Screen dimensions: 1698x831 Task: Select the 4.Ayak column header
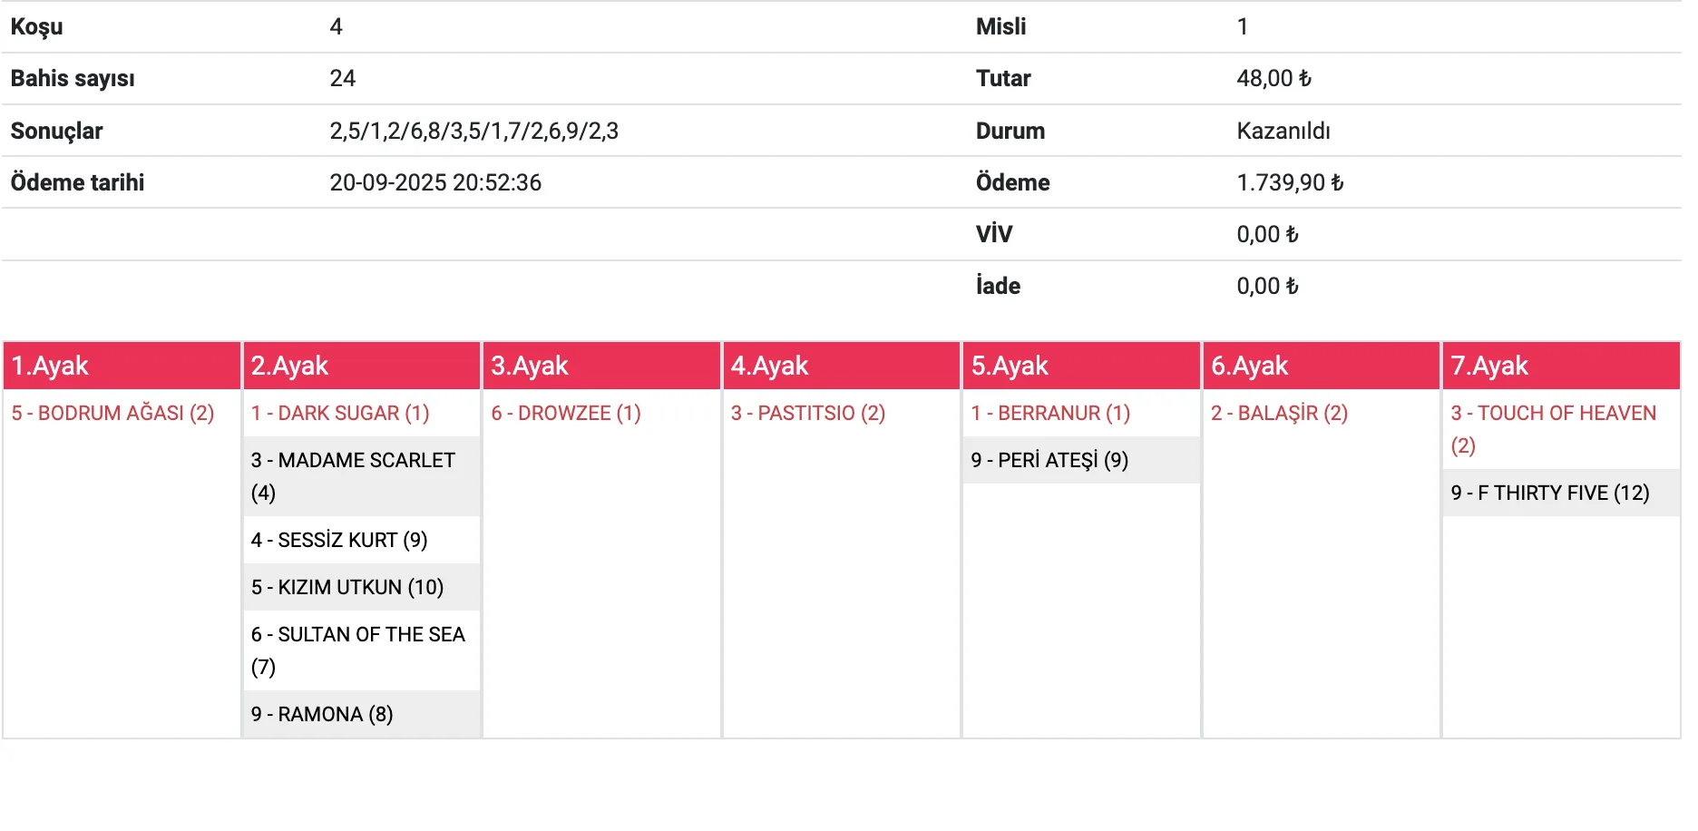841,366
